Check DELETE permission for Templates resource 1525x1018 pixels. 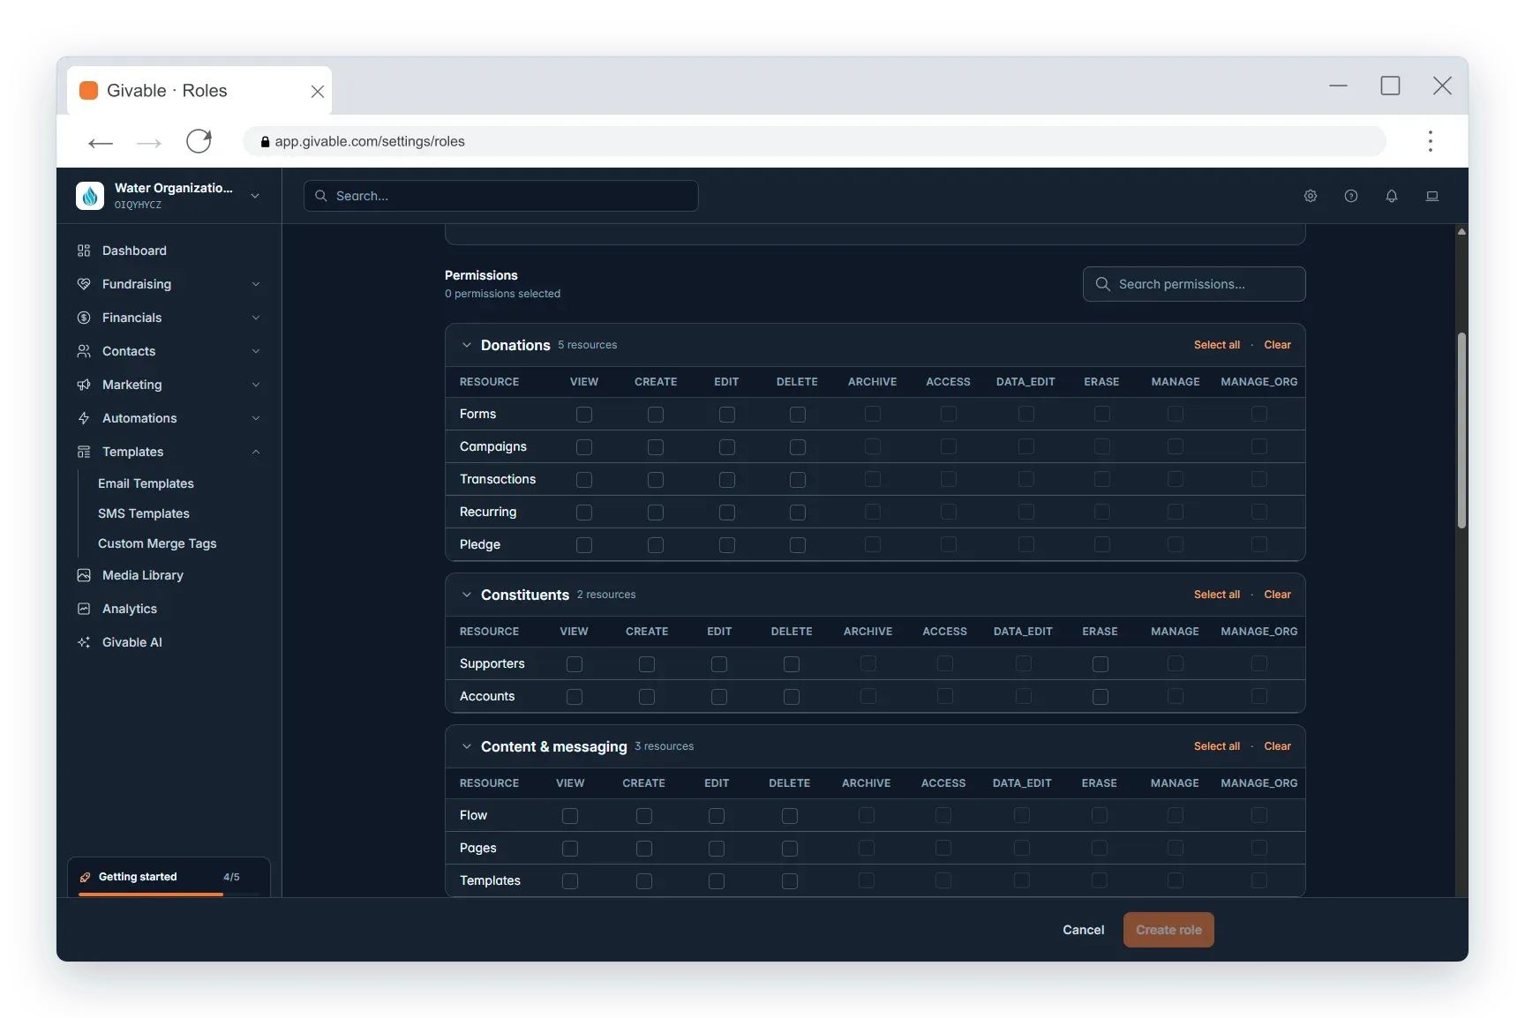click(790, 881)
